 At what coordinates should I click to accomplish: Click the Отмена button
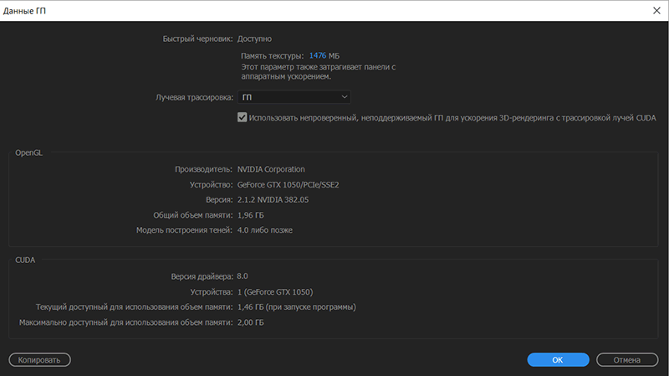click(x=627, y=360)
